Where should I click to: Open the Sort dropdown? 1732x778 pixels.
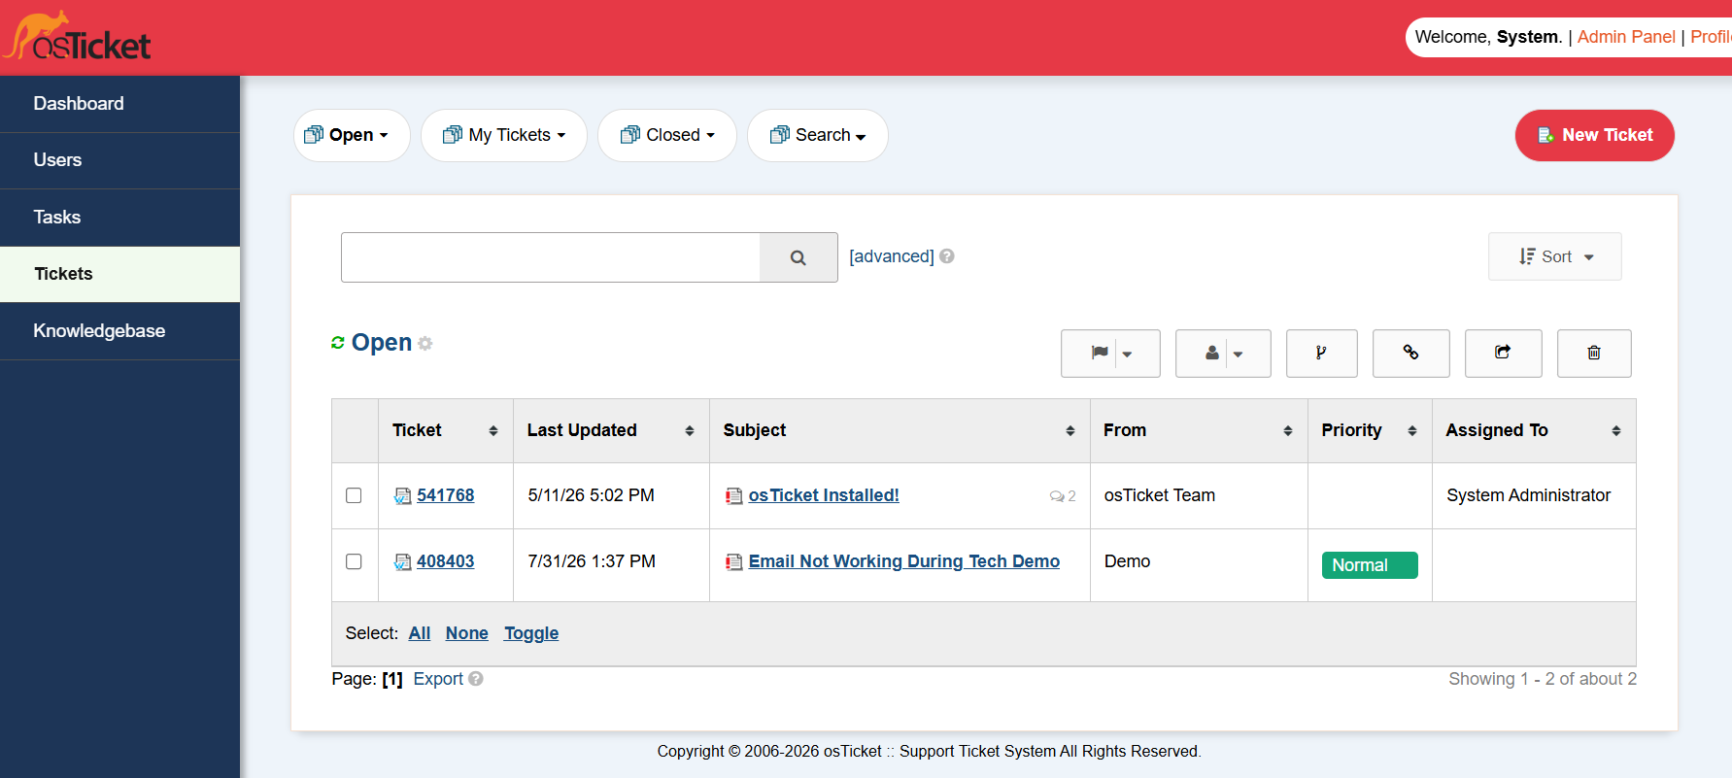tap(1555, 256)
